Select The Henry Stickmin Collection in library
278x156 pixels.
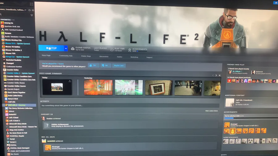(x=20, y=108)
